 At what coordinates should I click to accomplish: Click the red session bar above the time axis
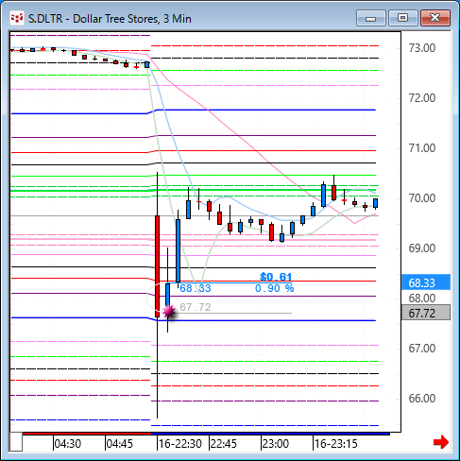click(x=87, y=434)
